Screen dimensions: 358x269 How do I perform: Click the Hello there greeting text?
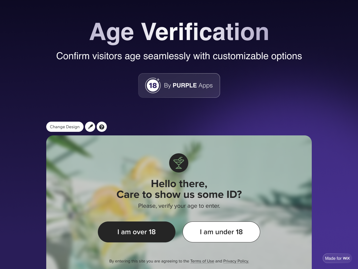click(179, 184)
